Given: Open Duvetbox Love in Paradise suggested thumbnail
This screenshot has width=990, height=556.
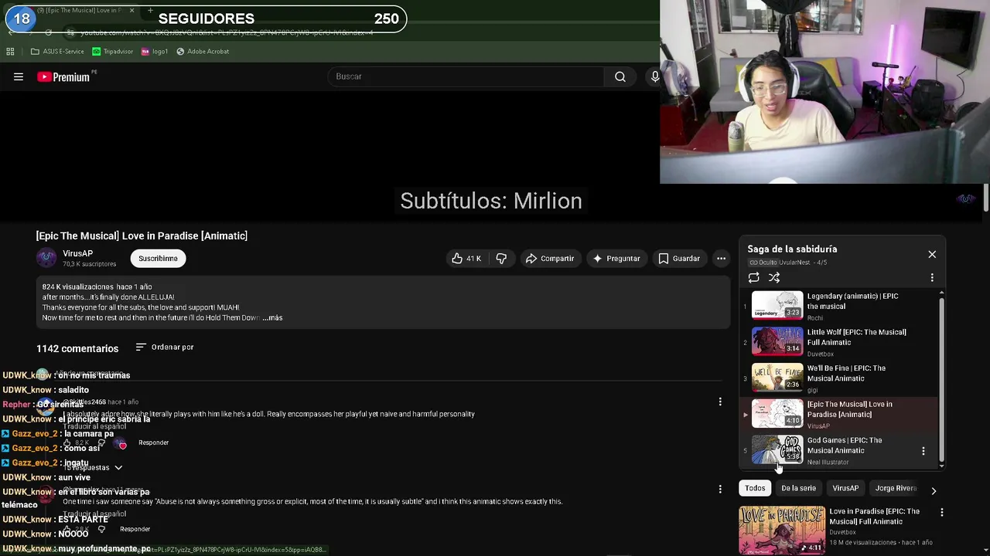Looking at the screenshot, I should coord(782,530).
